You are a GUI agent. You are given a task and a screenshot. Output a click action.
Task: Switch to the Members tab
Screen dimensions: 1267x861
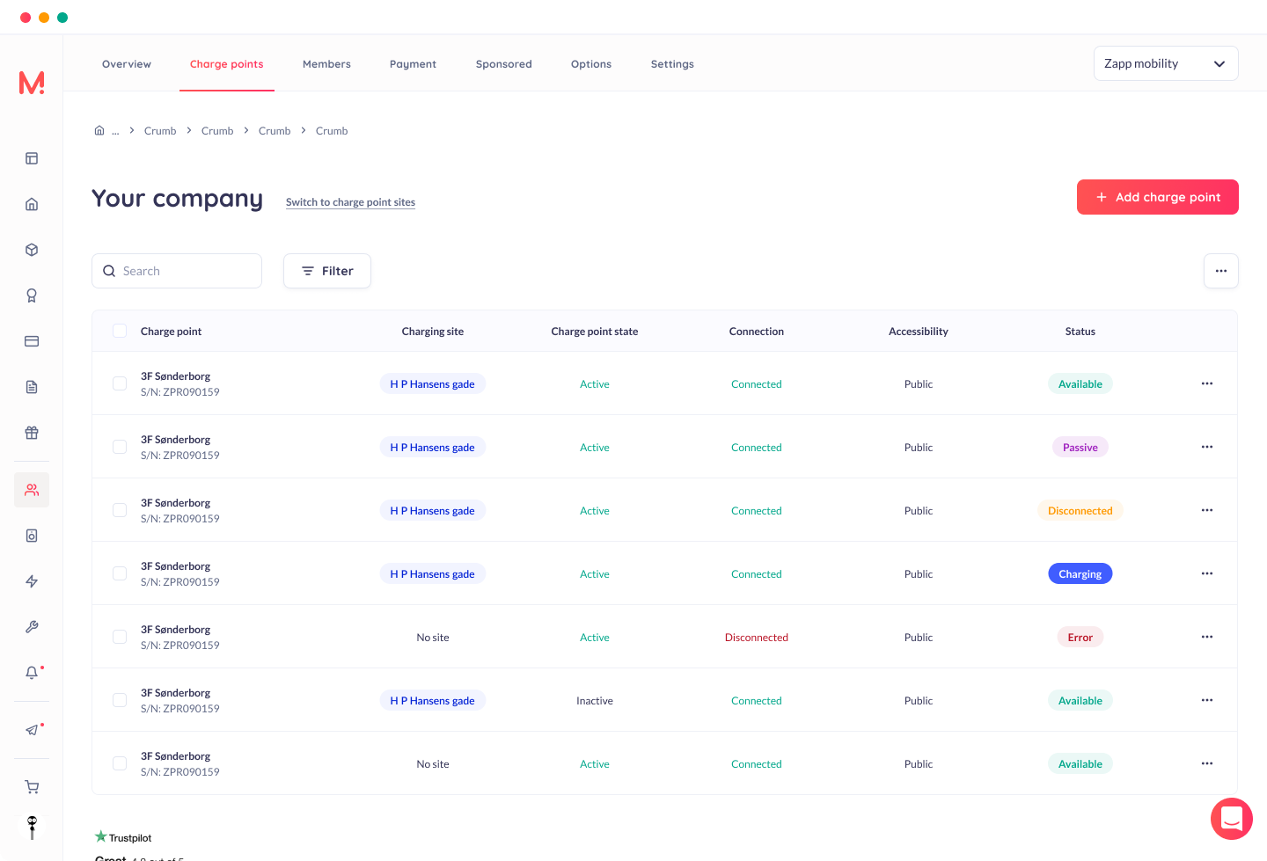pyautogui.click(x=326, y=64)
